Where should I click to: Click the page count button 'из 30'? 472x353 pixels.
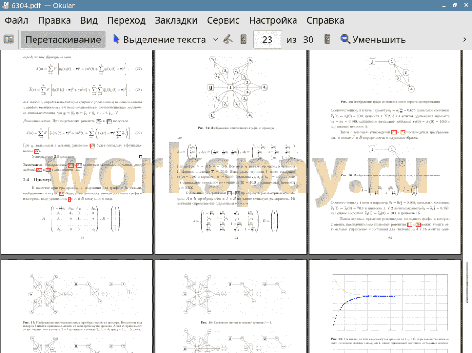point(300,40)
